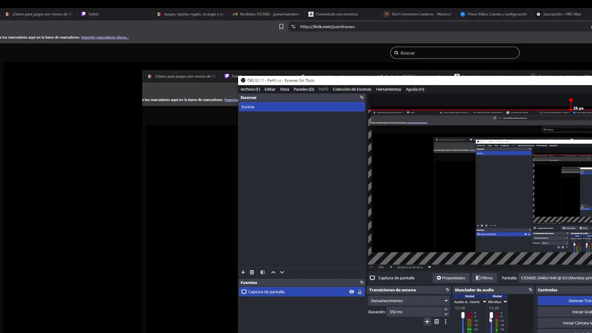Float the Mezclador de audio panel
The image size is (592, 333).
point(530,290)
